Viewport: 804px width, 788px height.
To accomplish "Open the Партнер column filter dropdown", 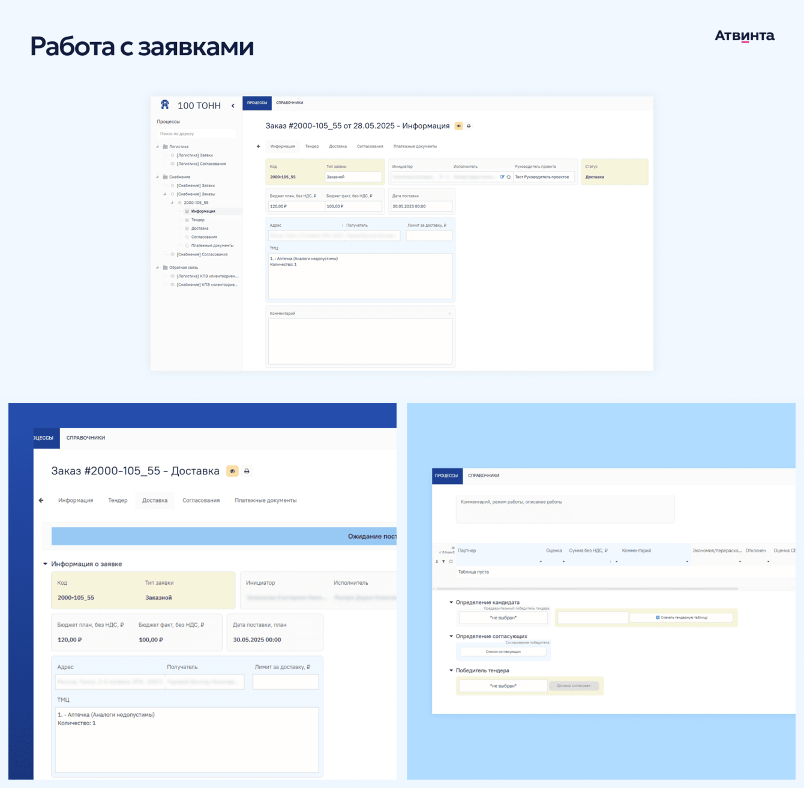I will (x=541, y=562).
